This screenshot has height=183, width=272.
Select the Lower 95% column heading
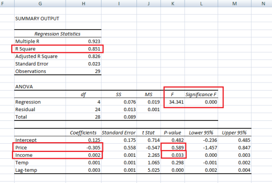201,133
